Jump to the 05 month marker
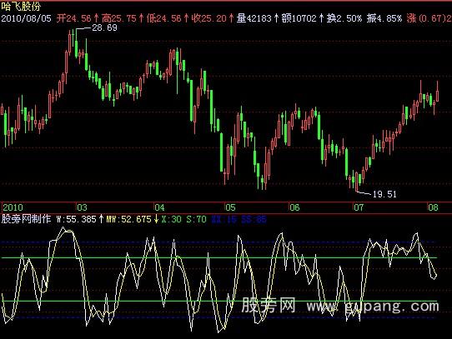 230,207
